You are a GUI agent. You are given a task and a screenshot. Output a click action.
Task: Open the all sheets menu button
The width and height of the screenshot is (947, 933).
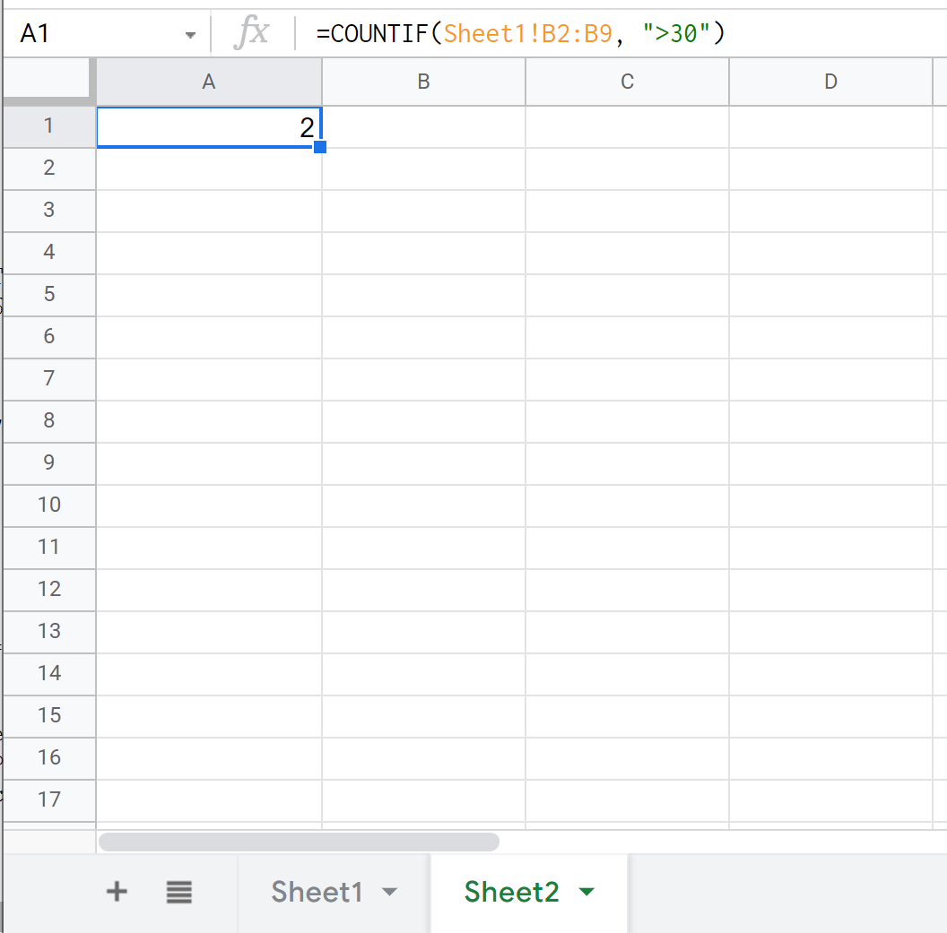click(x=178, y=891)
